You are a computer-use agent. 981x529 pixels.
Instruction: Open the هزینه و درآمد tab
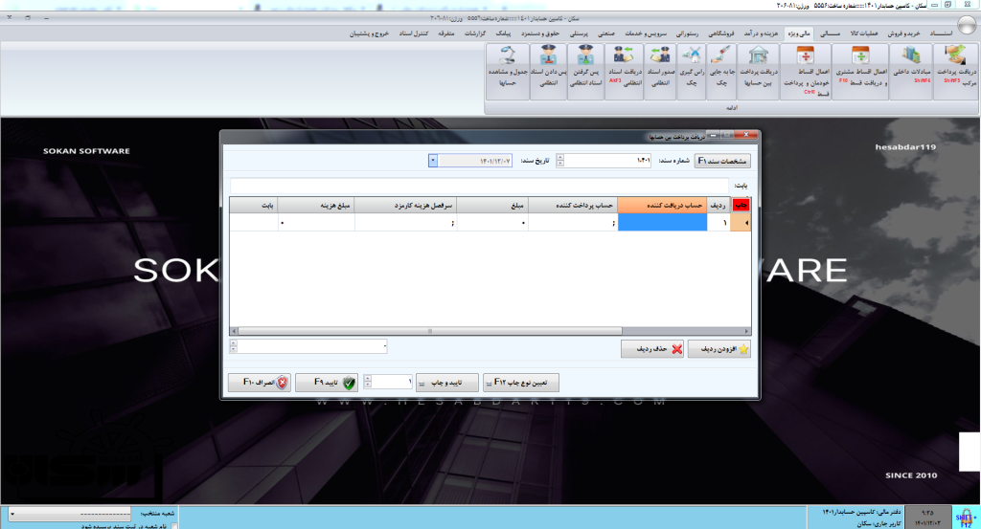761,33
